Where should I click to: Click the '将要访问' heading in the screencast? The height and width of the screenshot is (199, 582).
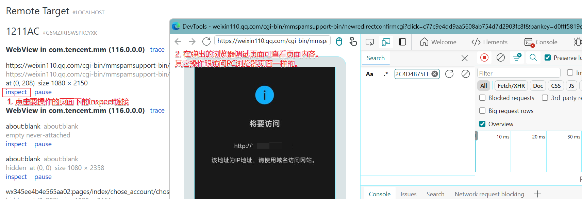[264, 123]
